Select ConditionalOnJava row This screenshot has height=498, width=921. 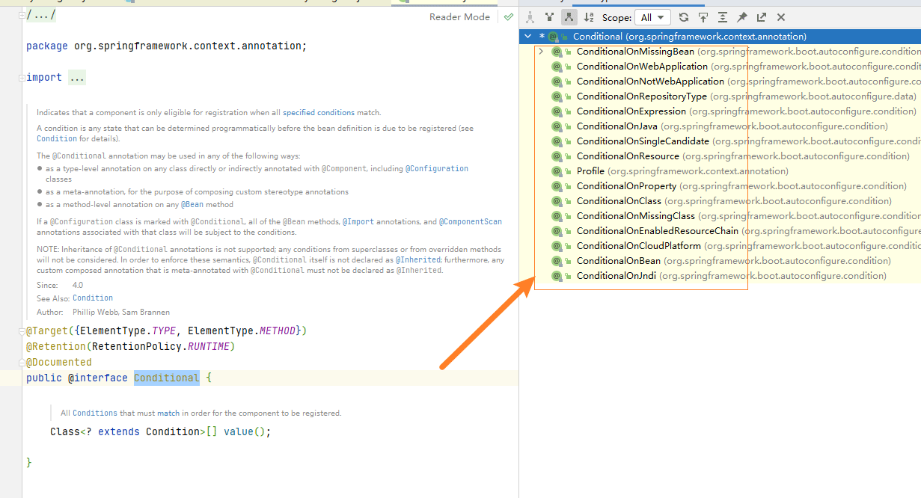720,126
